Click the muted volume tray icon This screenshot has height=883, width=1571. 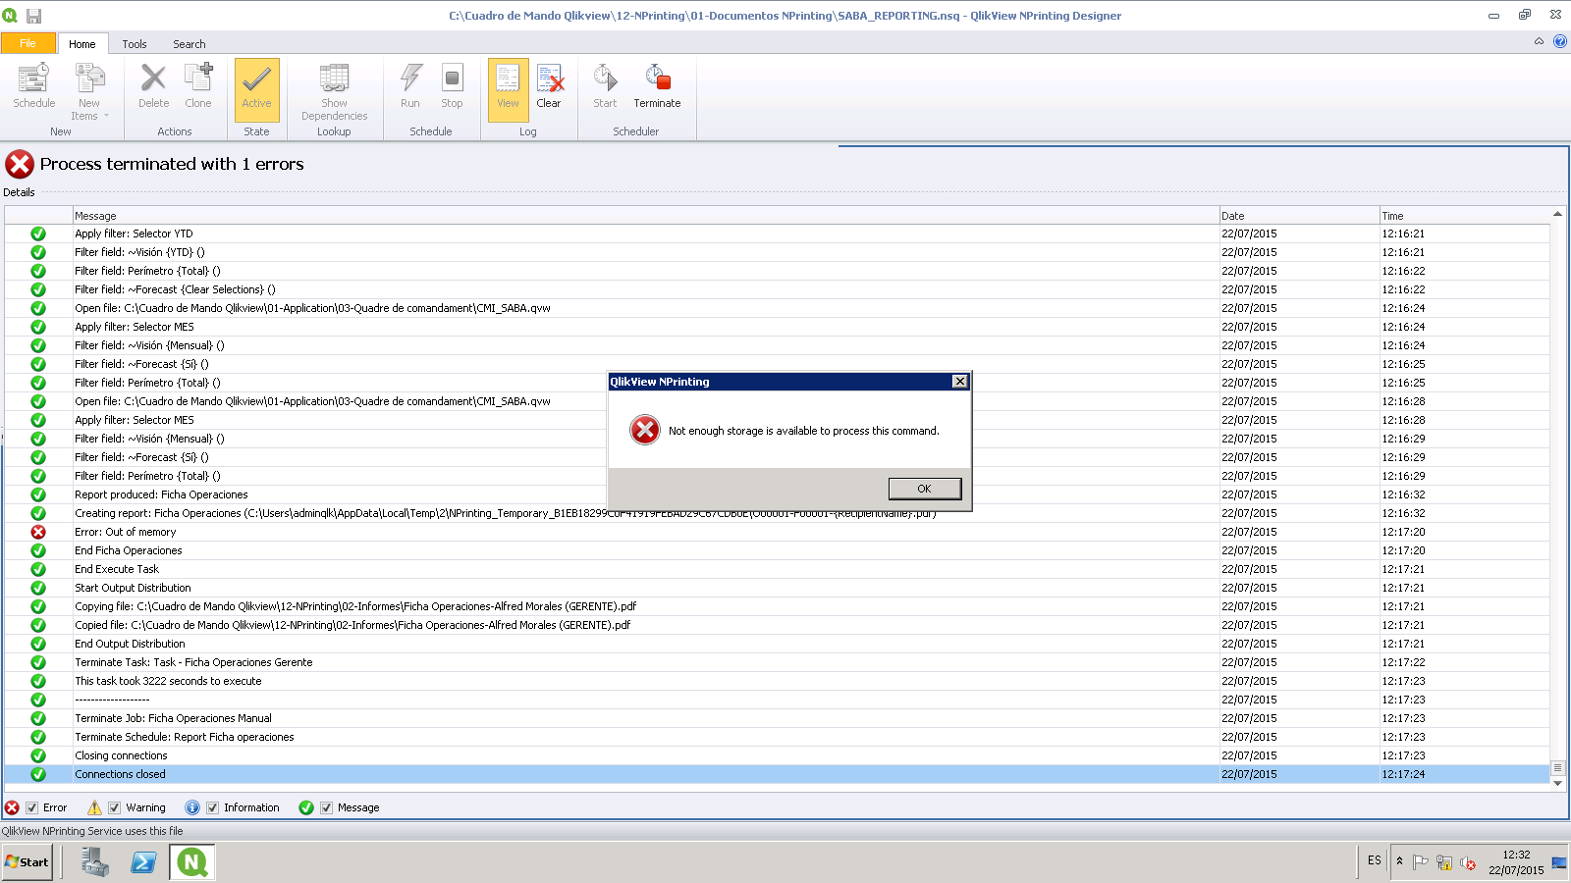(x=1469, y=862)
